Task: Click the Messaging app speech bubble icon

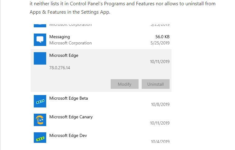Action: point(40,40)
